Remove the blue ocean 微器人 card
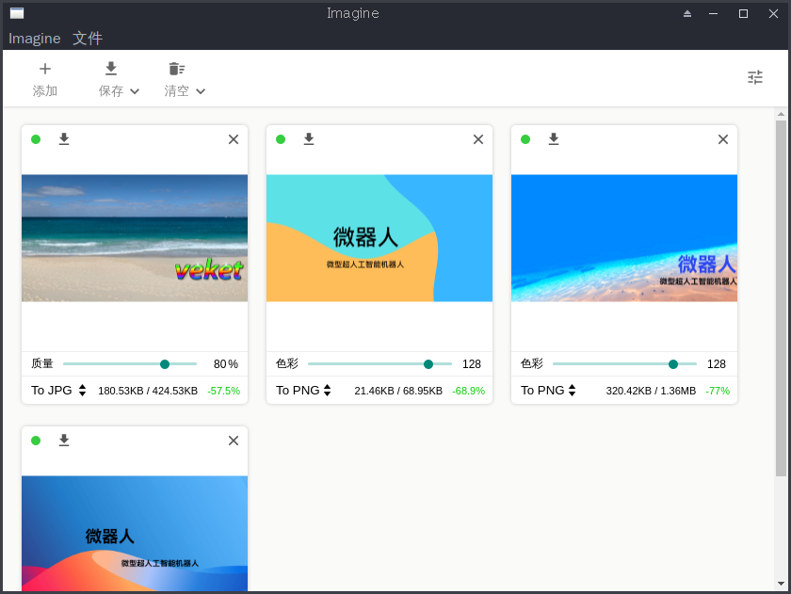Image resolution: width=791 pixels, height=594 pixels. (x=723, y=139)
